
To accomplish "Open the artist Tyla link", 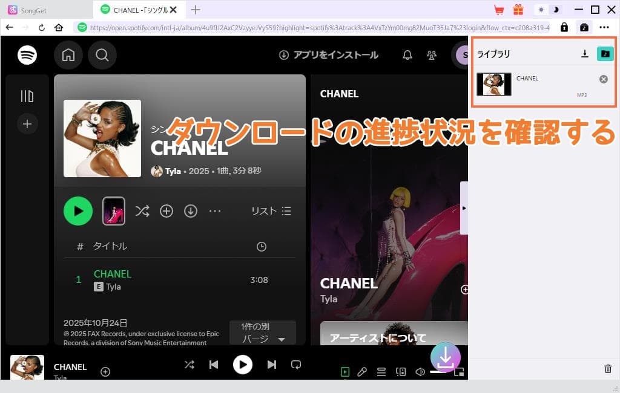I will [173, 171].
